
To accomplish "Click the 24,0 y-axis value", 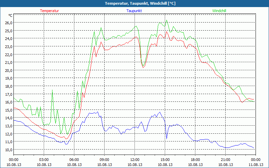I will tap(9, 39).
